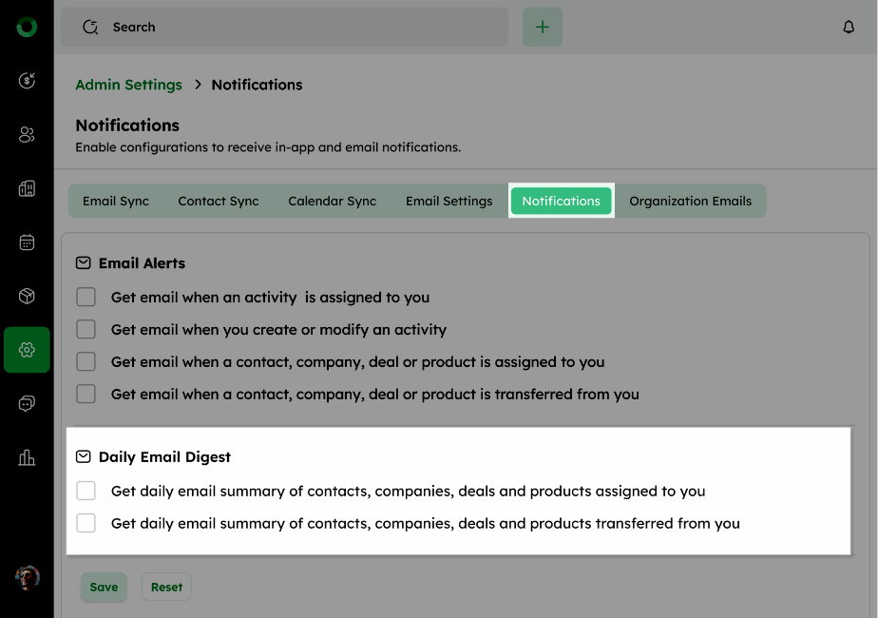
Task: Open the settings gear icon in sidebar
Action: click(27, 350)
